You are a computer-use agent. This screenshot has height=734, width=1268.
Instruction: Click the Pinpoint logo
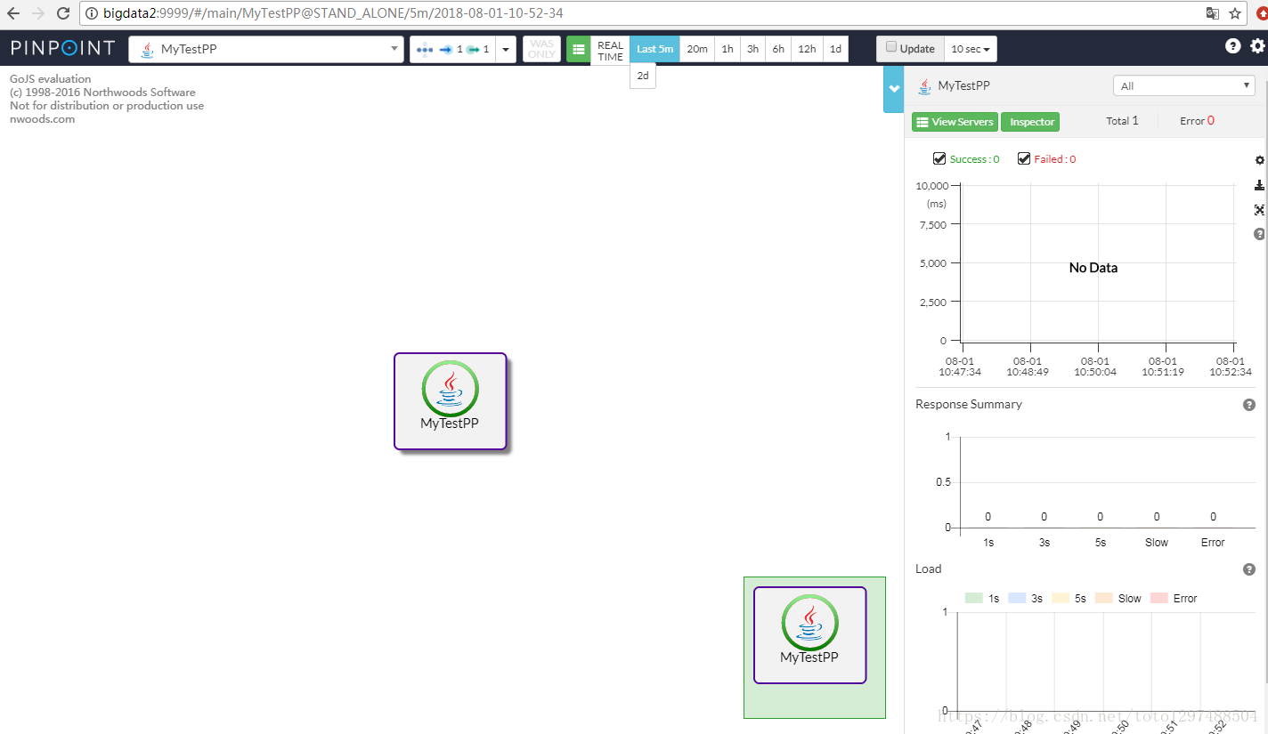tap(63, 48)
